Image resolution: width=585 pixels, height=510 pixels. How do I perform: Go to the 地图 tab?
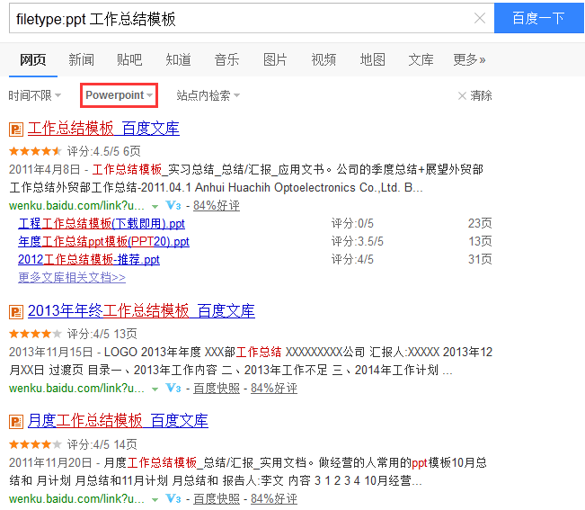click(372, 59)
